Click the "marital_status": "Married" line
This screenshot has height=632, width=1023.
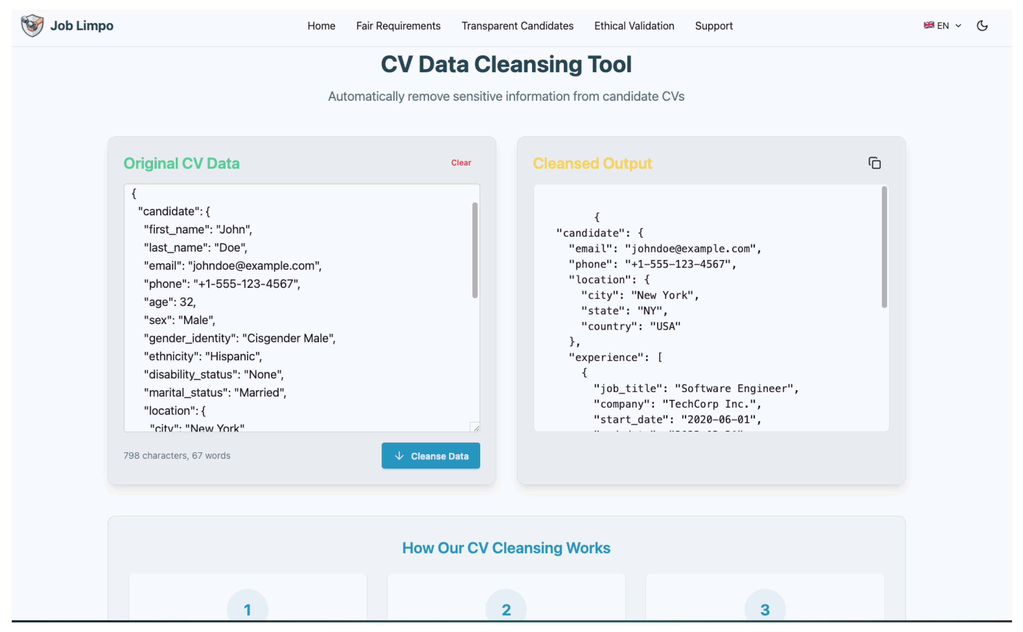click(215, 393)
